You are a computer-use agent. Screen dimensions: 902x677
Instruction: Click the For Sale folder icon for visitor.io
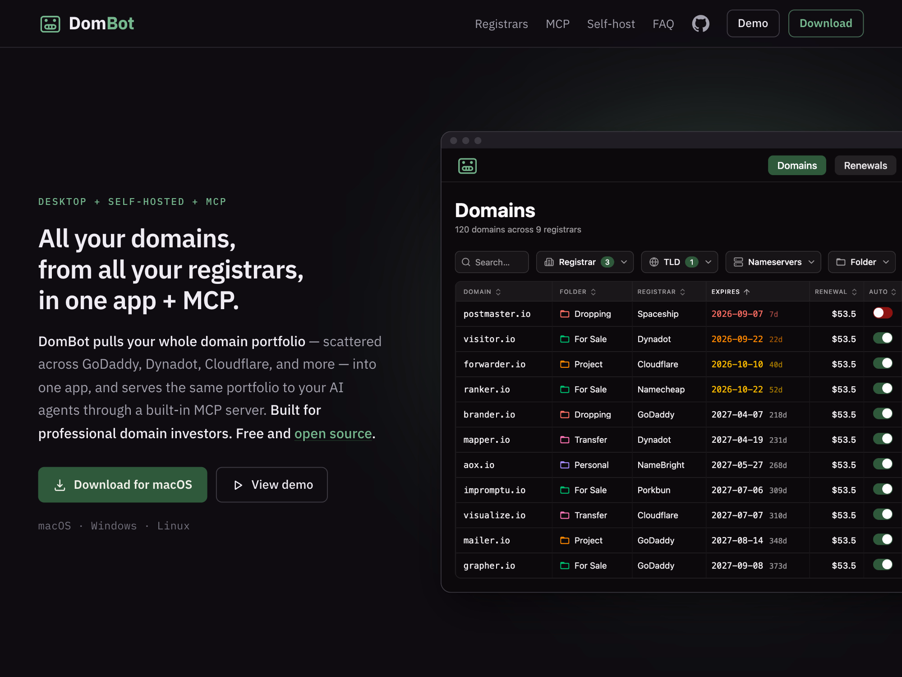click(x=564, y=339)
